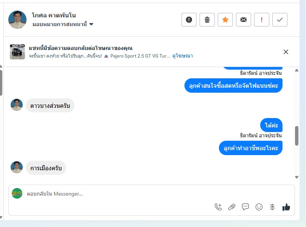
Task: Dismiss the ad reply banner
Action: (286, 52)
